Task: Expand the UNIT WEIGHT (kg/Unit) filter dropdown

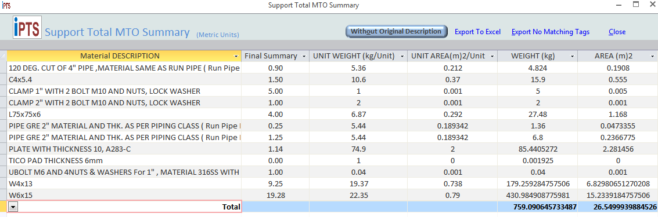Action: click(x=402, y=56)
